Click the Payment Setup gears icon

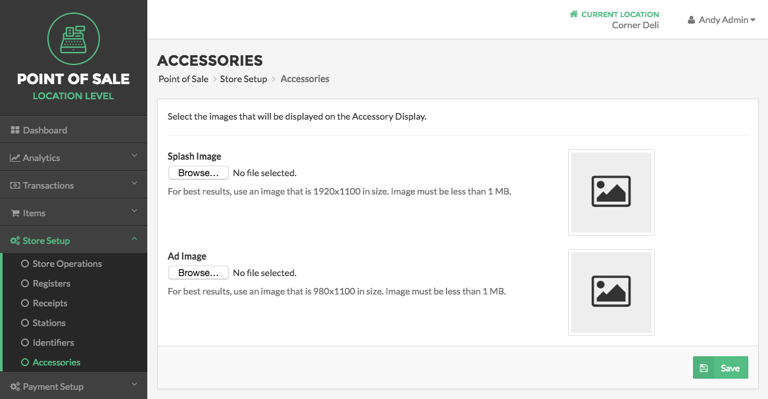pyautogui.click(x=14, y=387)
